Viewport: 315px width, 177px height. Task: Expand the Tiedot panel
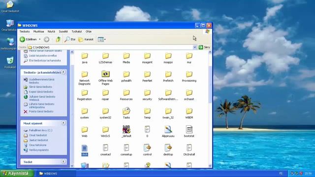click(x=63, y=162)
